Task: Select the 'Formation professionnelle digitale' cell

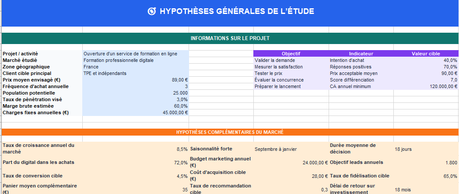Action: [136, 60]
